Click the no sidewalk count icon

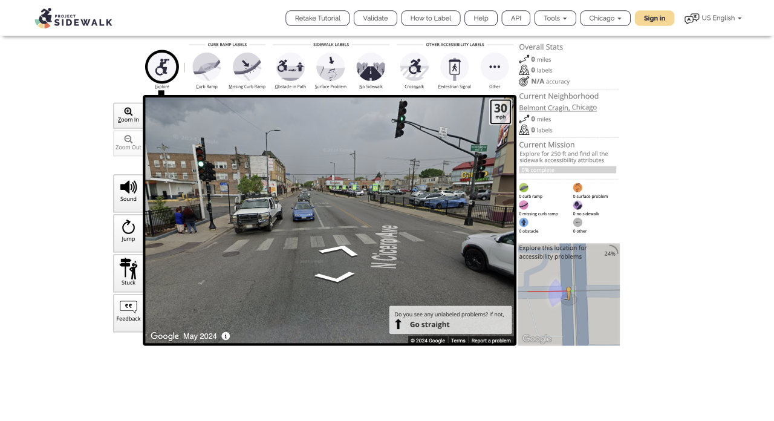tap(577, 205)
